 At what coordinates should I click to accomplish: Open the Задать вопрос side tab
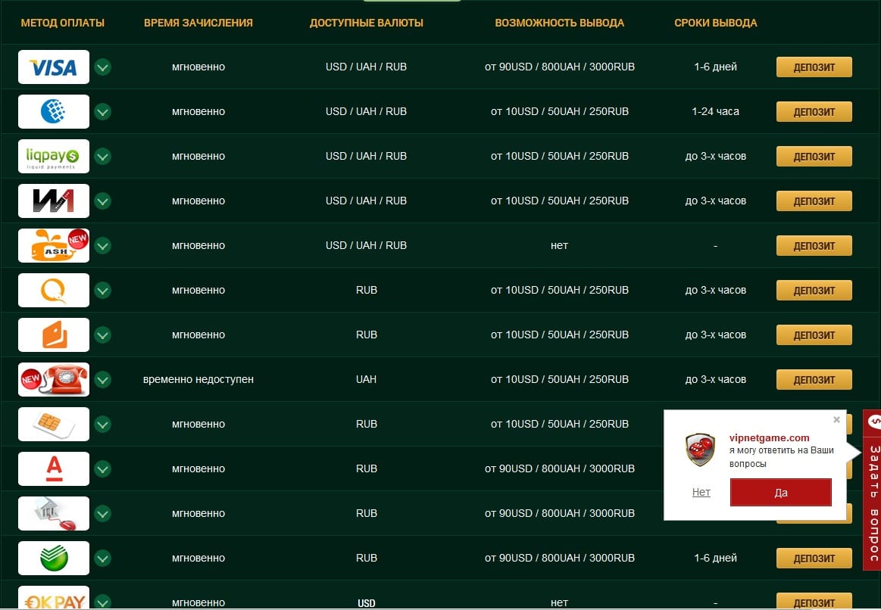[x=873, y=490]
